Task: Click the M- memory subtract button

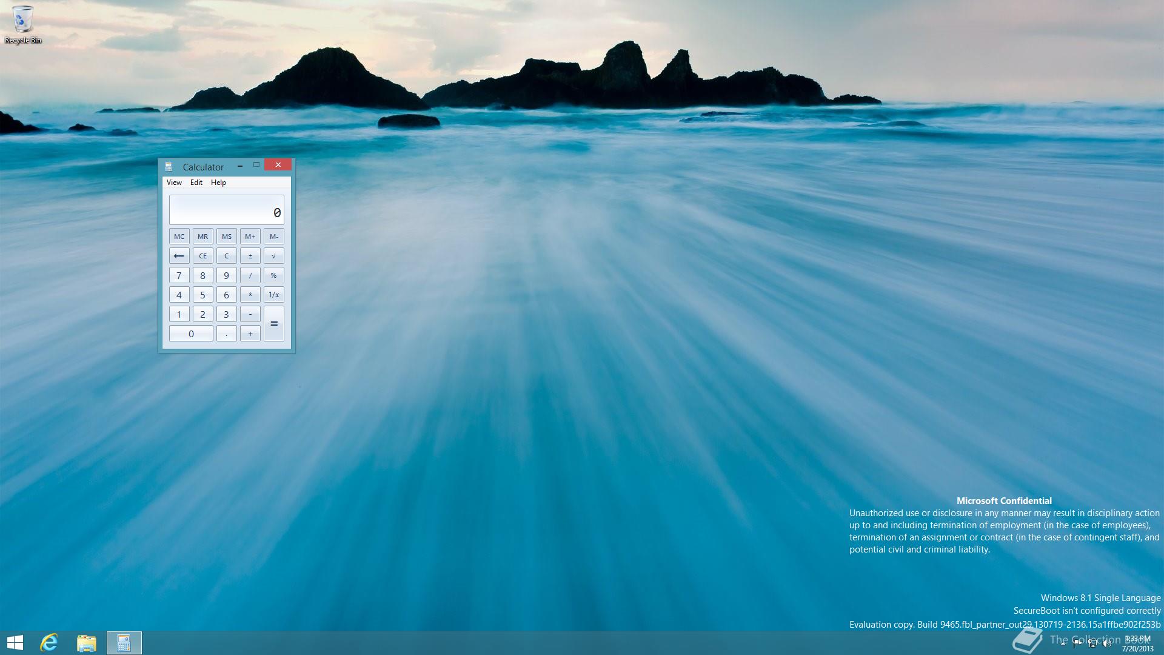Action: tap(273, 237)
